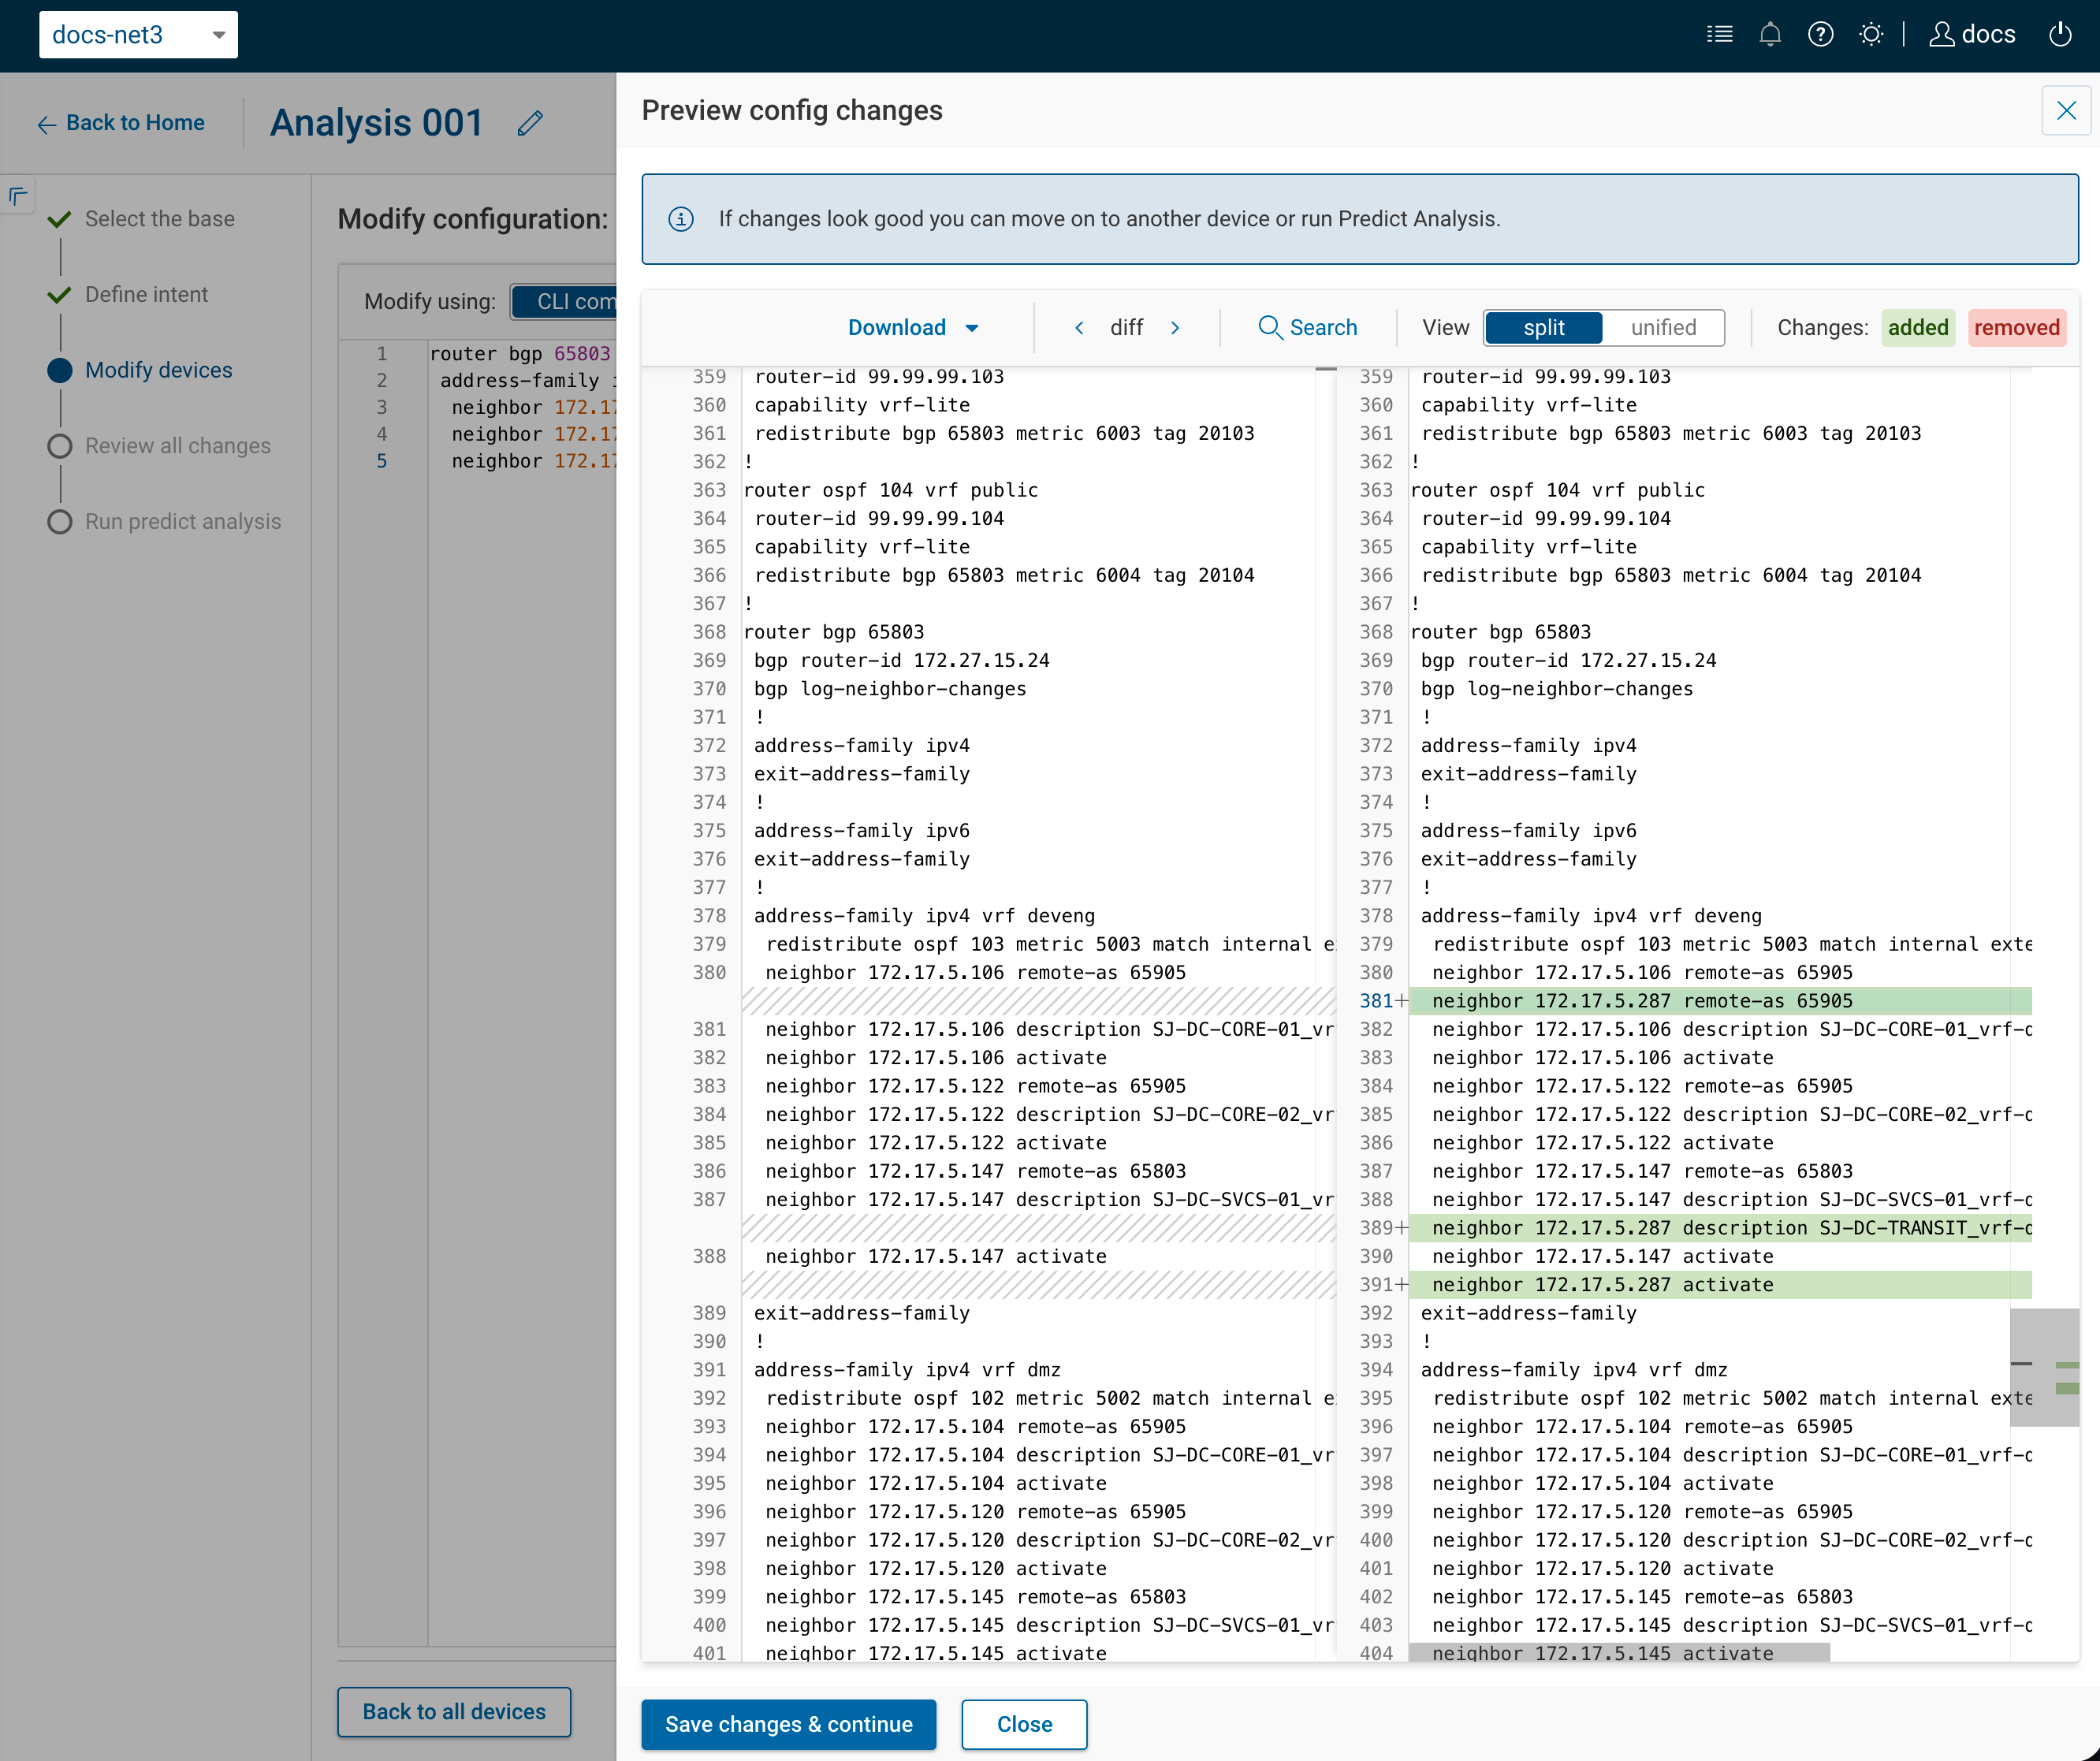
Task: Click added line 381 neighbor 172.17.5.287 remote-as
Action: point(1720,1001)
